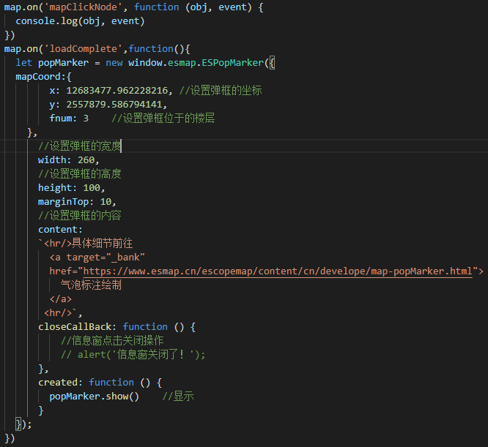Click the commented alert('信息窗关闭了！') line

133,354
